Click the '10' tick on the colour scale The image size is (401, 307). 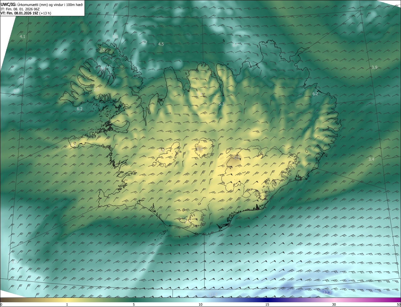pyautogui.click(x=200, y=305)
